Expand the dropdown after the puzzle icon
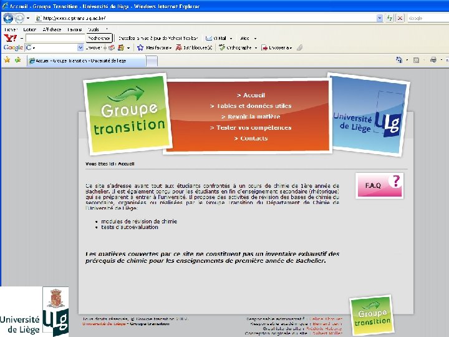The width and height of the screenshot is (449, 337). coord(128,48)
